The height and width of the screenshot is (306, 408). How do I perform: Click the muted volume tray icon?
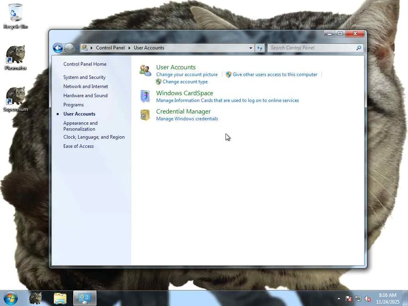pyautogui.click(x=368, y=299)
